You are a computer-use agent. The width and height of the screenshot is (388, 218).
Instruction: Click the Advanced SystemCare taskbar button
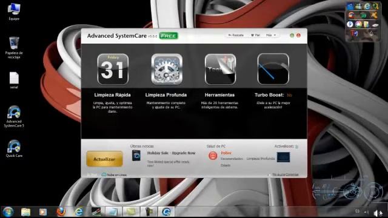point(166,212)
